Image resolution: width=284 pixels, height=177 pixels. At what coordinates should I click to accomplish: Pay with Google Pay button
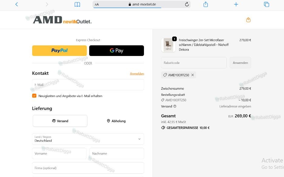(116, 50)
